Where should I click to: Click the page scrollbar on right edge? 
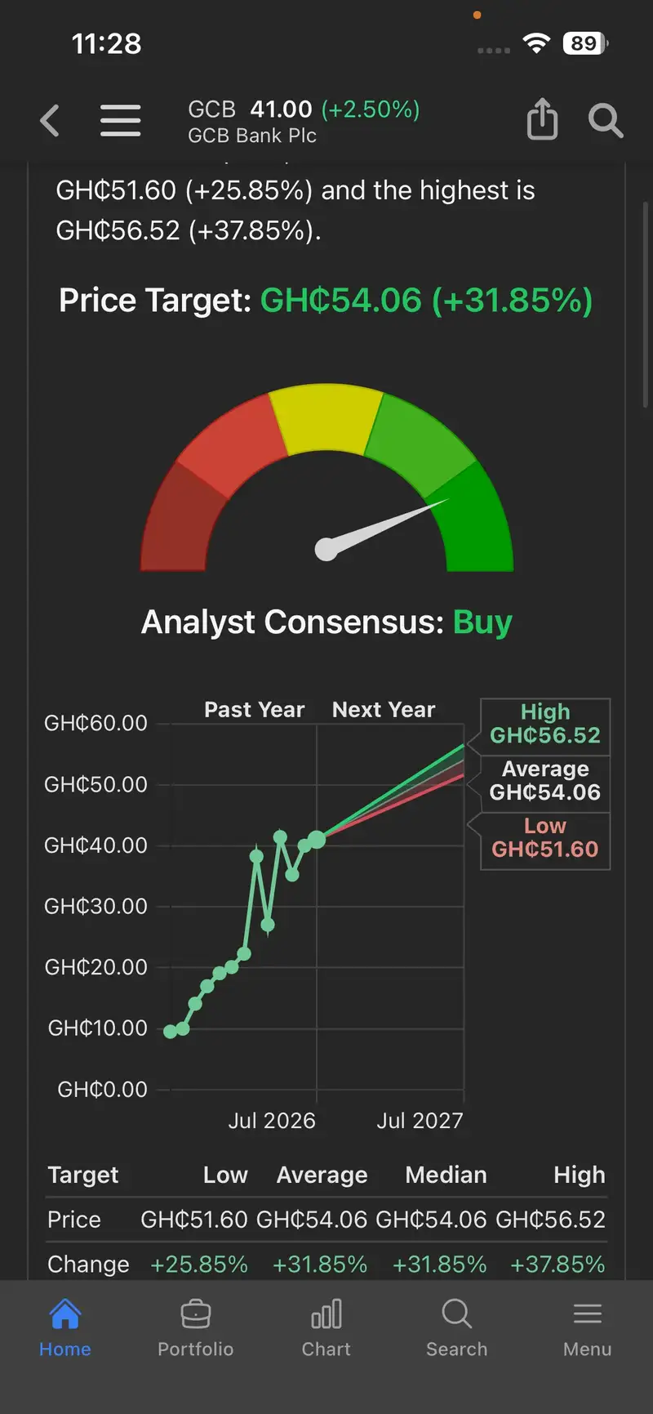(646, 304)
